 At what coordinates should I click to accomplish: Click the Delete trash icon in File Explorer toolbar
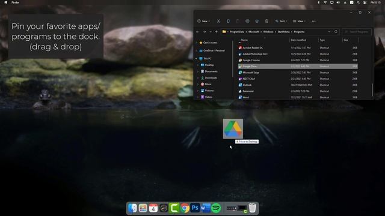(x=266, y=22)
